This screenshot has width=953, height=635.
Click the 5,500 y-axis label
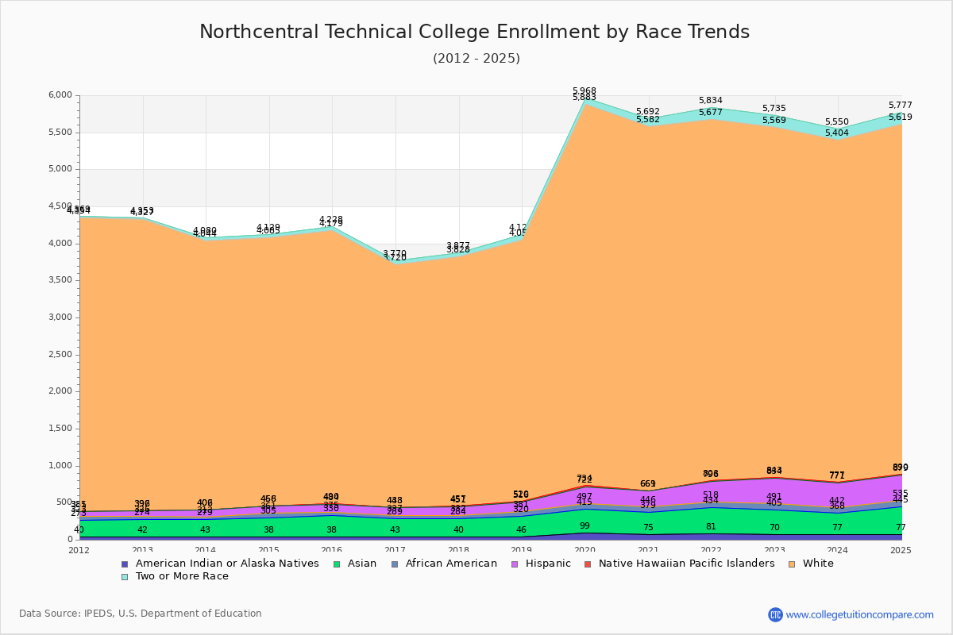pos(60,133)
